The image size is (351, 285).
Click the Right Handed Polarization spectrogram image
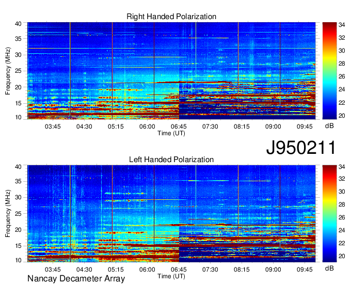click(171, 71)
